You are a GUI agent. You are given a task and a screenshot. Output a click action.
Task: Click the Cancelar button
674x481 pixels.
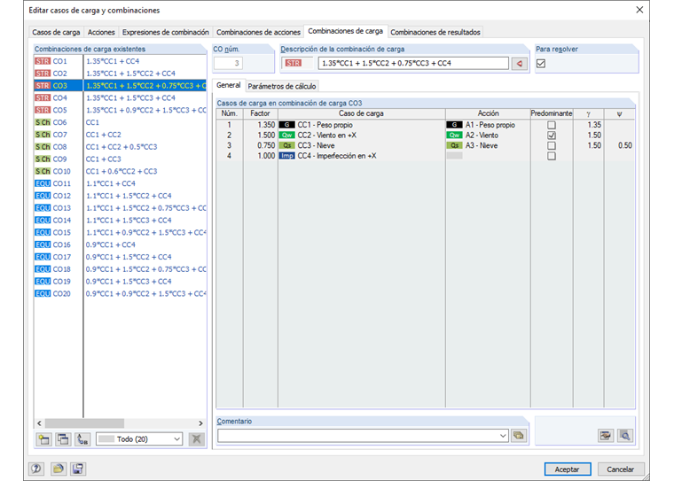[620, 469]
